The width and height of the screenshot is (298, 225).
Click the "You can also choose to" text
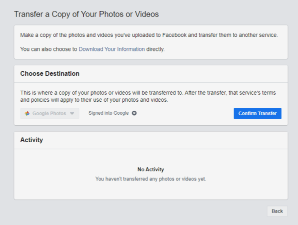(48, 49)
